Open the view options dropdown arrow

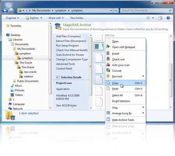click(x=153, y=18)
